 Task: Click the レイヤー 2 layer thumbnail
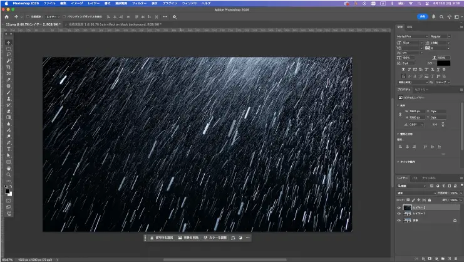click(408, 207)
